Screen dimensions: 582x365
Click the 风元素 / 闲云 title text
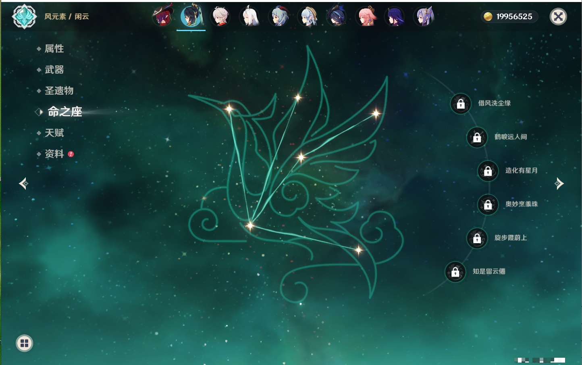click(67, 17)
